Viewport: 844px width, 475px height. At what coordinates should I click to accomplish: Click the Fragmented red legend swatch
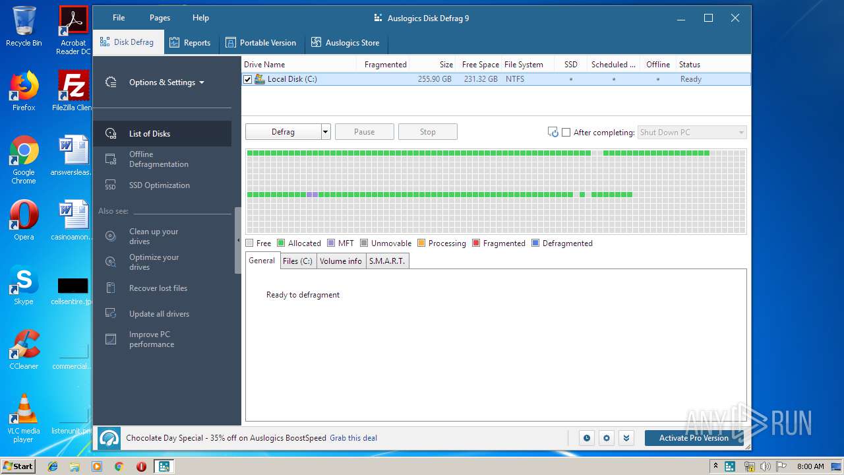tap(476, 243)
